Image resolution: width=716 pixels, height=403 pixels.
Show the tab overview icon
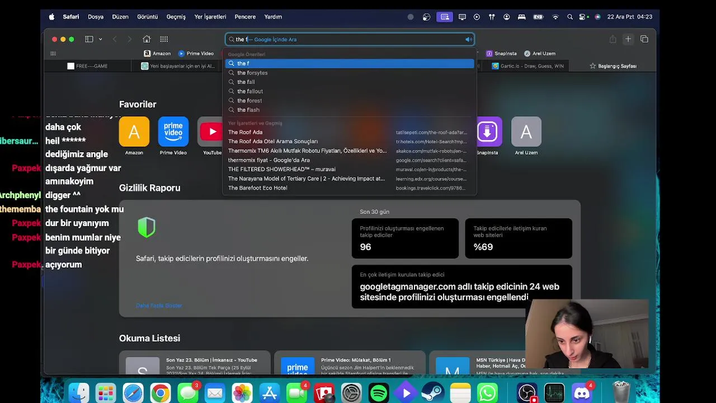pos(644,39)
